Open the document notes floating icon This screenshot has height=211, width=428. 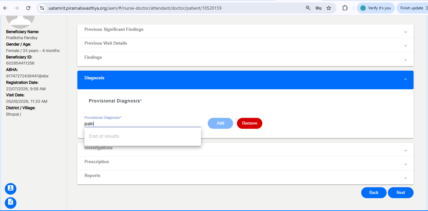11,202
